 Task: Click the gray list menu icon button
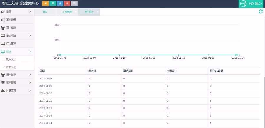pyautogui.click(x=74, y=3)
